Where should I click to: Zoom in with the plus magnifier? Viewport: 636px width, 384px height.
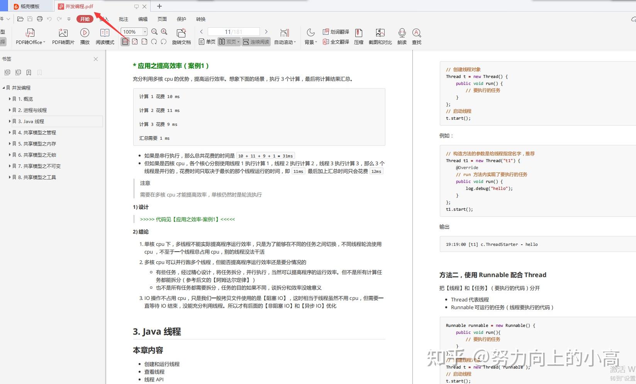pos(164,32)
